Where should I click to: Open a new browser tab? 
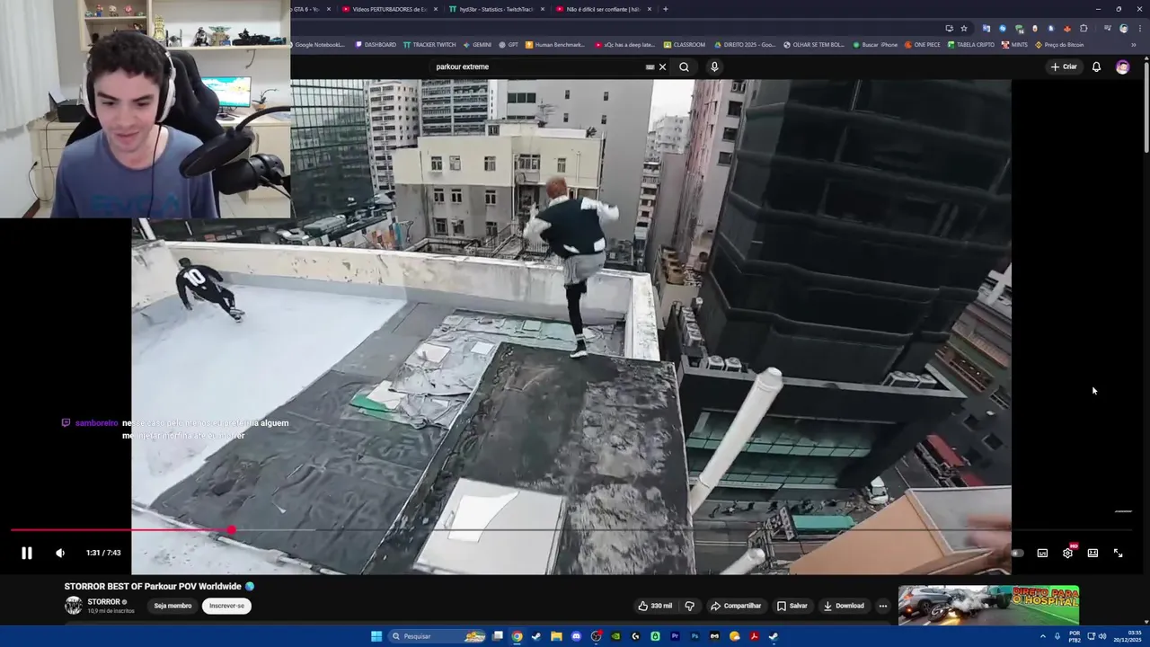[665, 9]
